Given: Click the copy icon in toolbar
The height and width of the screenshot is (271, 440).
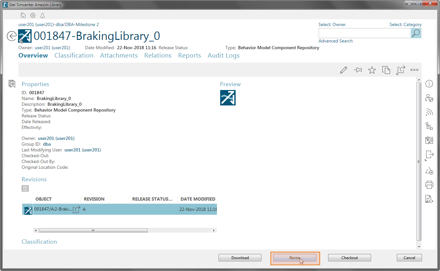Looking at the screenshot, I should click(386, 70).
